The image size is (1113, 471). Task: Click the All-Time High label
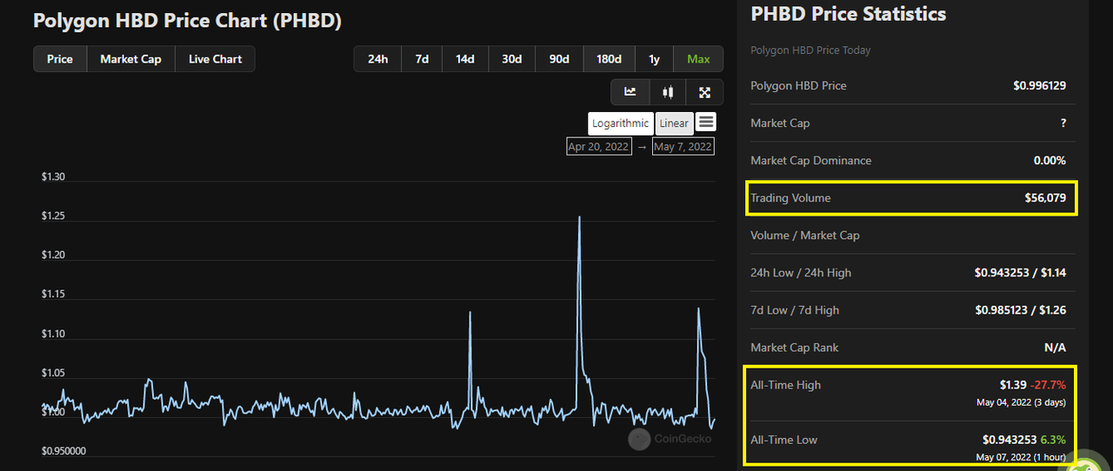(x=785, y=385)
